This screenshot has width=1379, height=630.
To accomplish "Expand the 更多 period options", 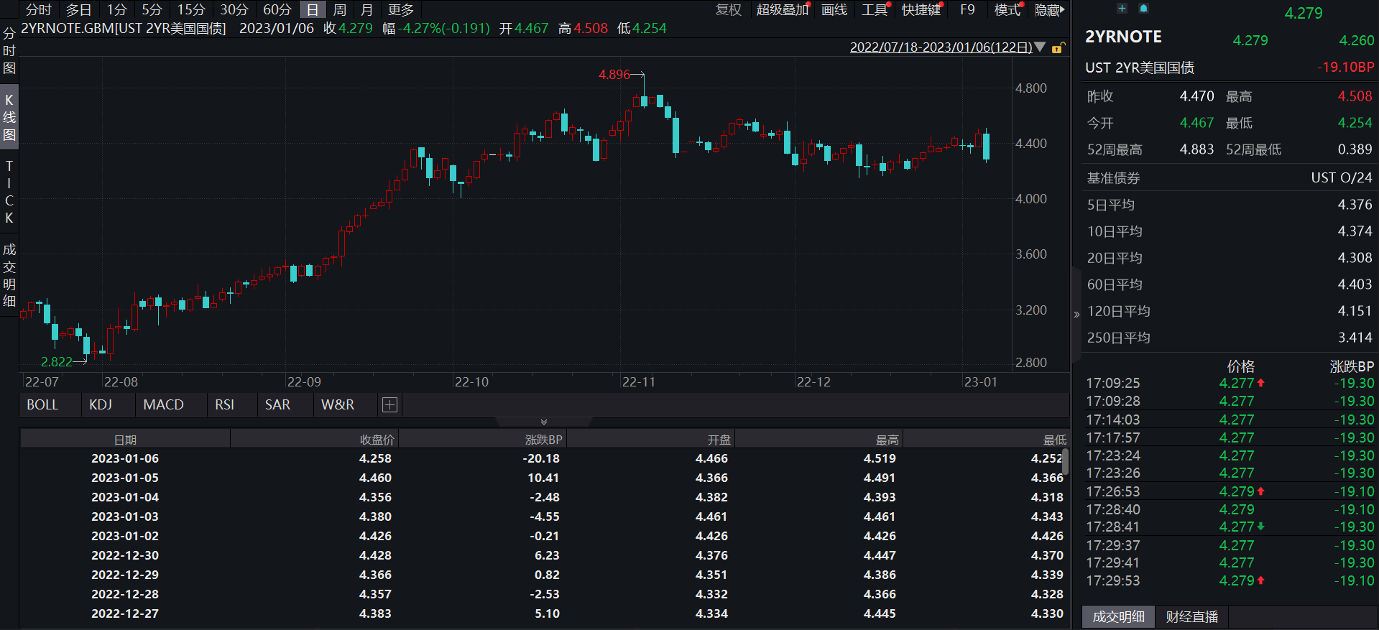I will (x=400, y=10).
